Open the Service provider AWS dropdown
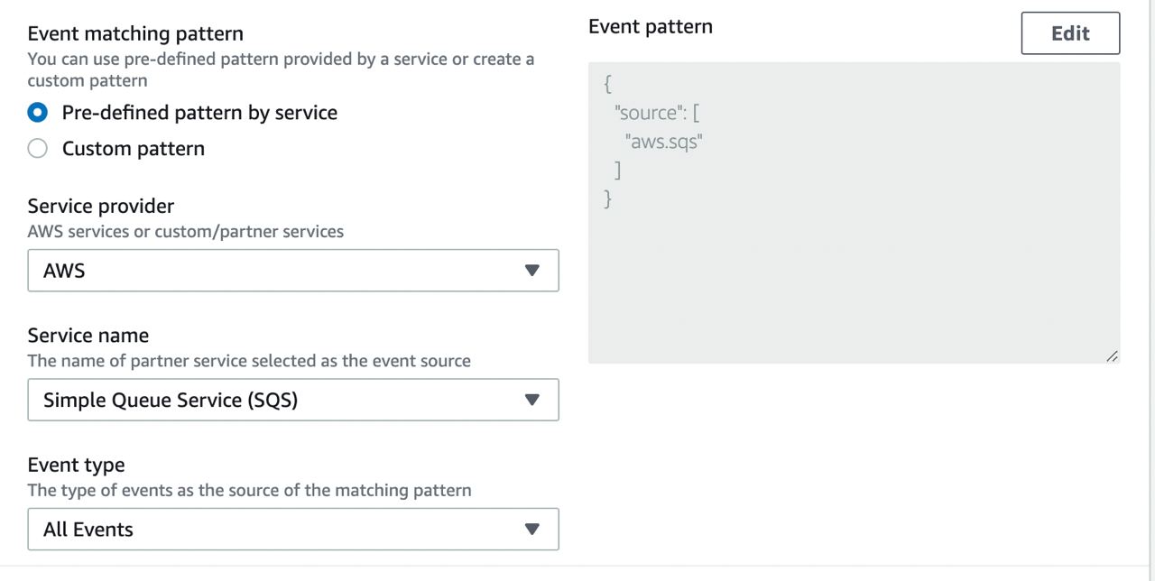Image resolution: width=1155 pixels, height=581 pixels. [x=293, y=271]
